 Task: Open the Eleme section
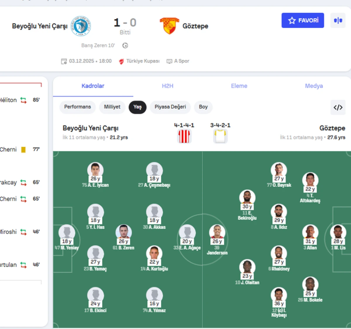(239, 86)
